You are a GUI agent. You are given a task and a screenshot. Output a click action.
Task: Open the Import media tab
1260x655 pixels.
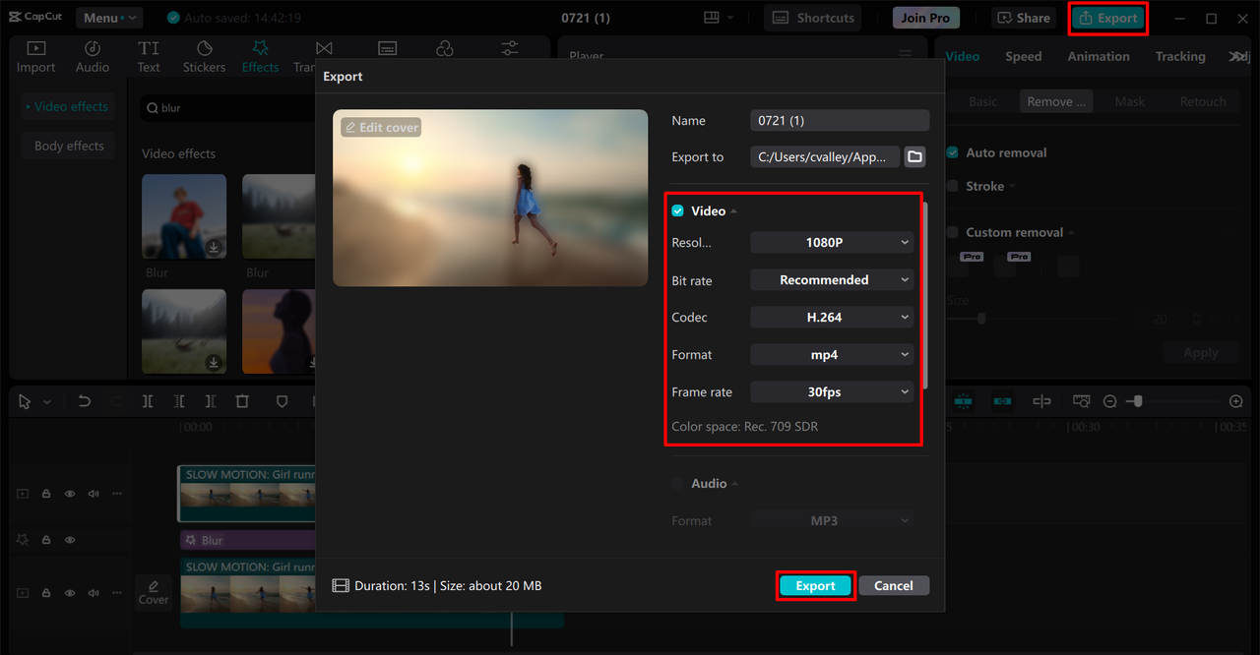click(x=35, y=57)
